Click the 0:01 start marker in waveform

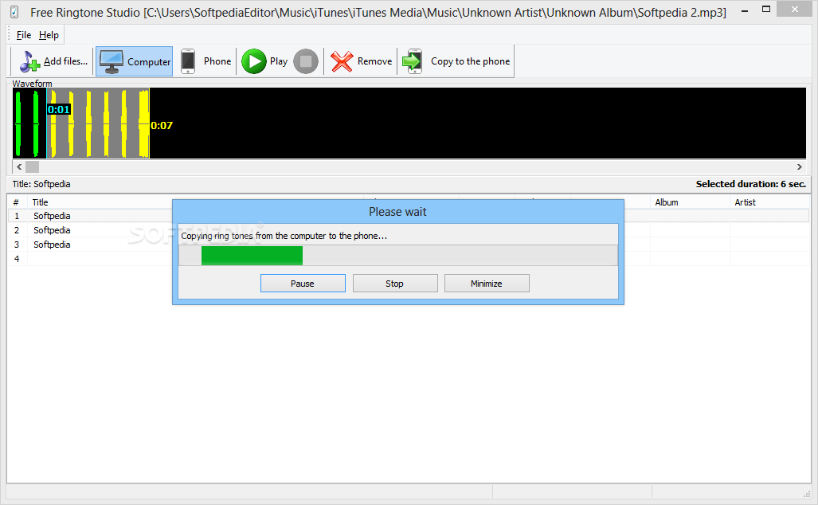(x=58, y=110)
